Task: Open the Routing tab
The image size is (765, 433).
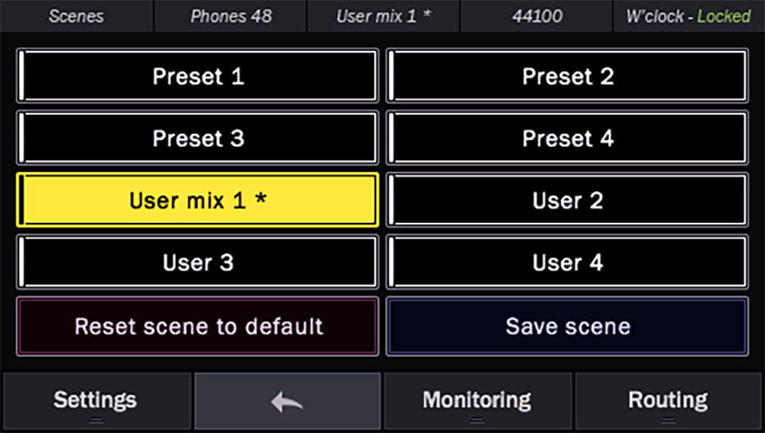Action: (x=668, y=400)
